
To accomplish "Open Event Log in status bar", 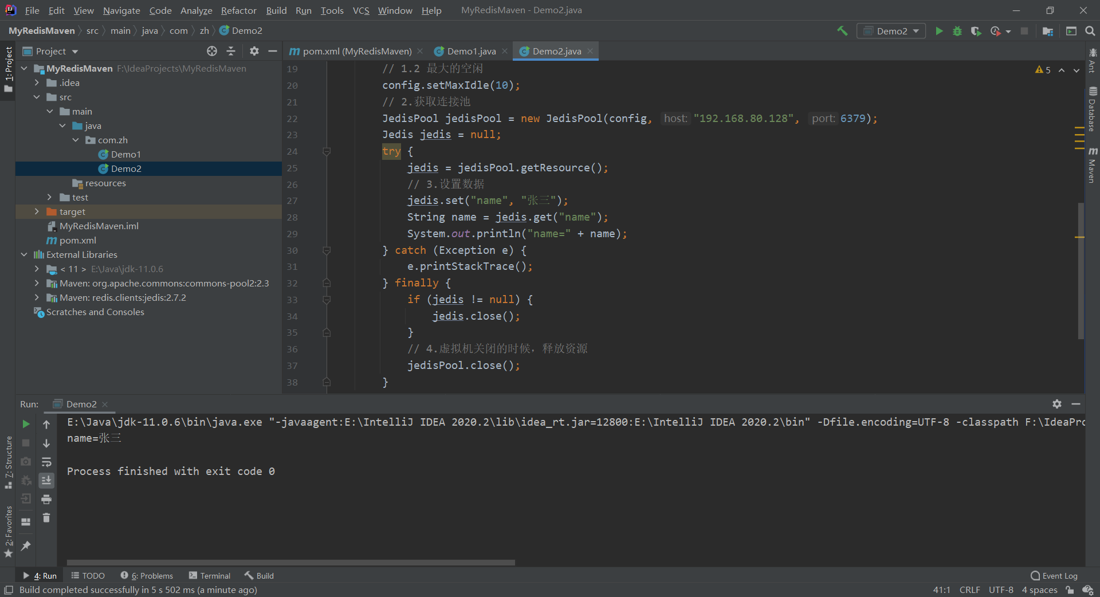I will [x=1054, y=576].
